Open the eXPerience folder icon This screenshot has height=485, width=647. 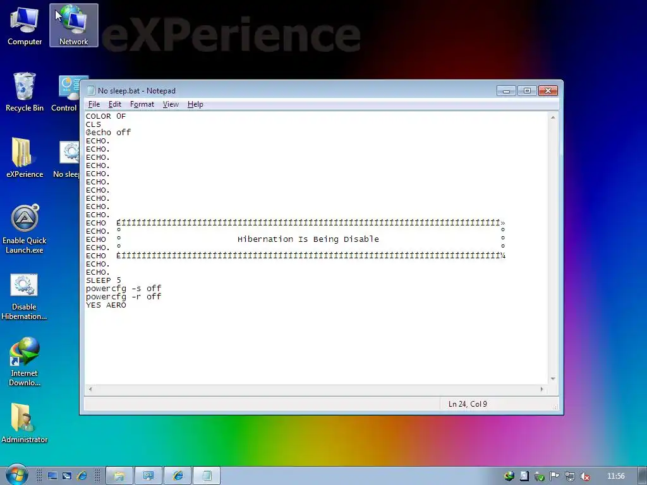coord(25,158)
